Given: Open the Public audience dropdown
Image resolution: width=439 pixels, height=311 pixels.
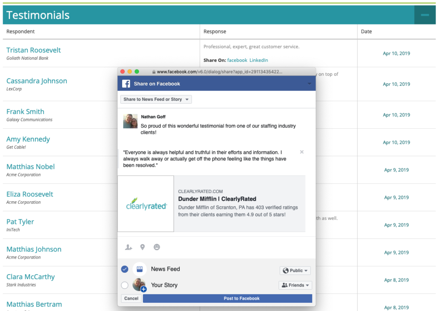Looking at the screenshot, I should click(295, 271).
